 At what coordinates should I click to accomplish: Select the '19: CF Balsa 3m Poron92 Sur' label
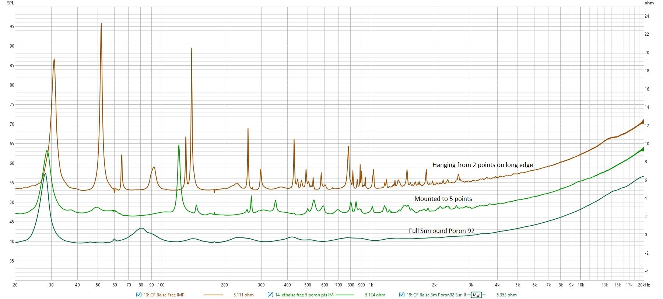pos(434,295)
